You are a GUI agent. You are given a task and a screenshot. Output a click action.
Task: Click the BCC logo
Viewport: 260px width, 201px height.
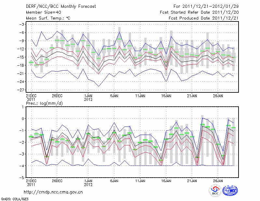click(215, 191)
